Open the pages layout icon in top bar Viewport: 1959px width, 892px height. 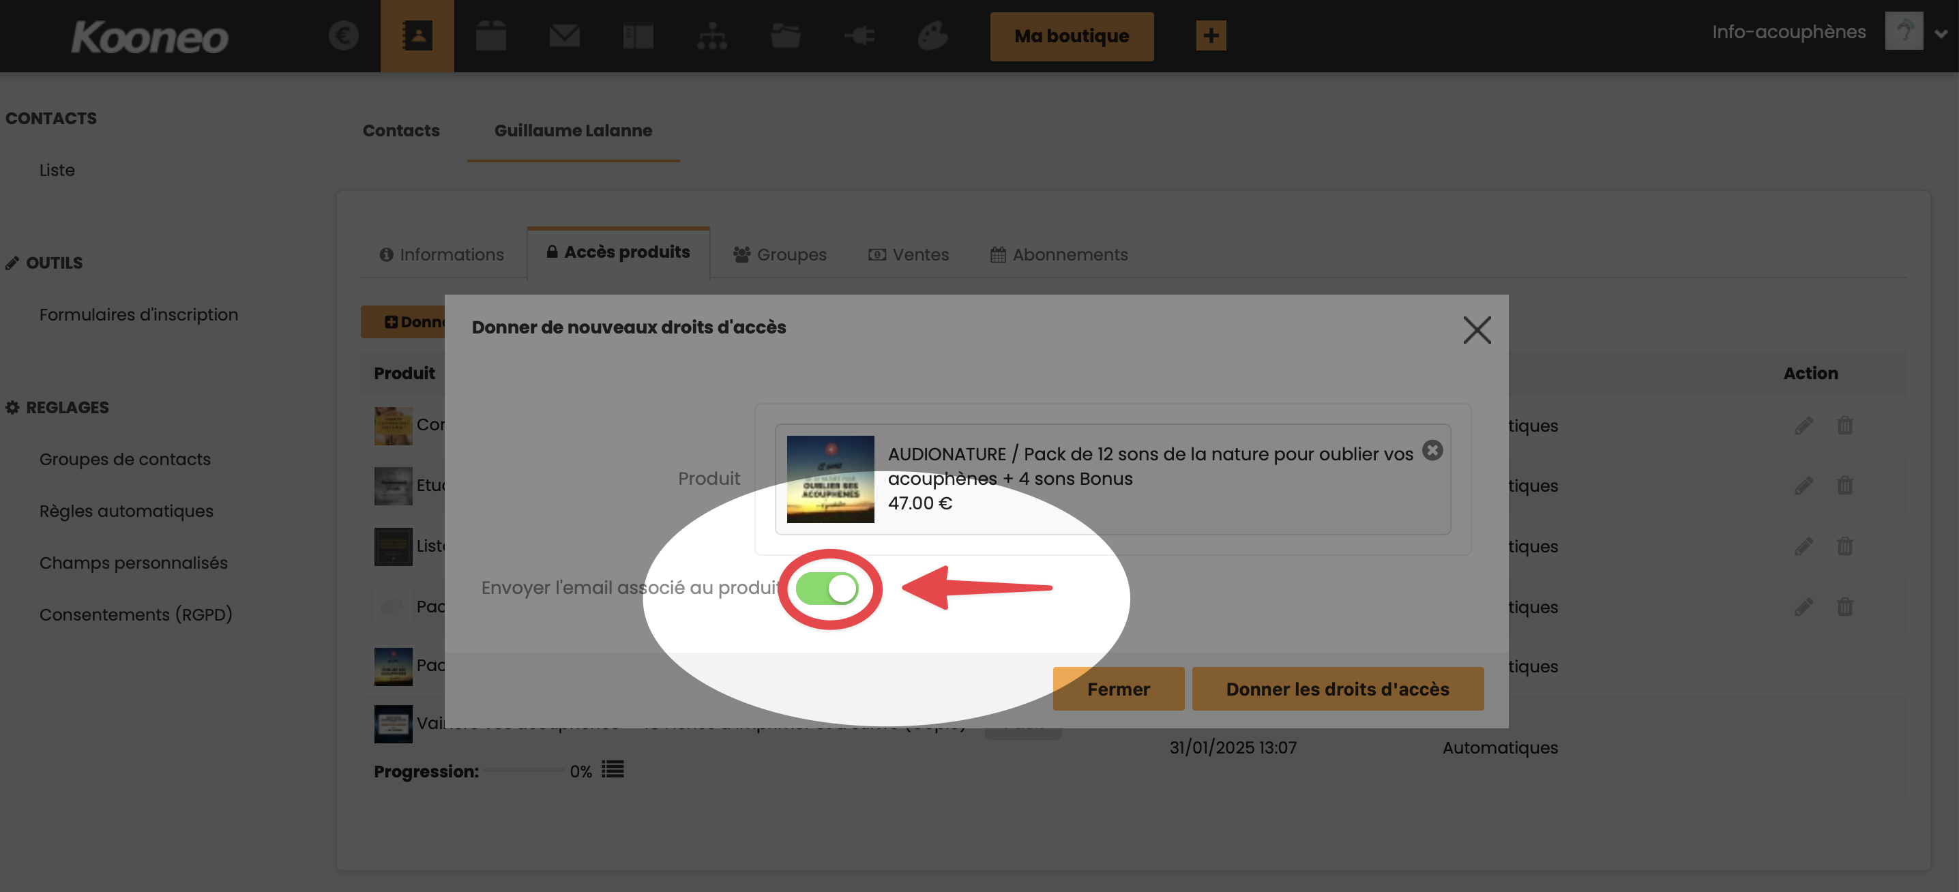coord(638,35)
